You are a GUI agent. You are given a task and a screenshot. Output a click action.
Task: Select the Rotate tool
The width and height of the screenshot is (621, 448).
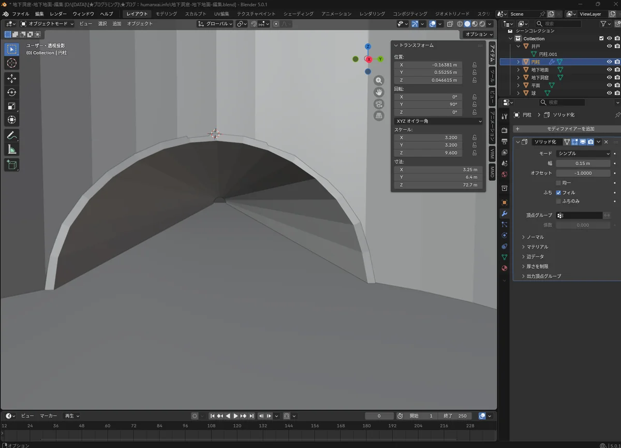(x=12, y=92)
